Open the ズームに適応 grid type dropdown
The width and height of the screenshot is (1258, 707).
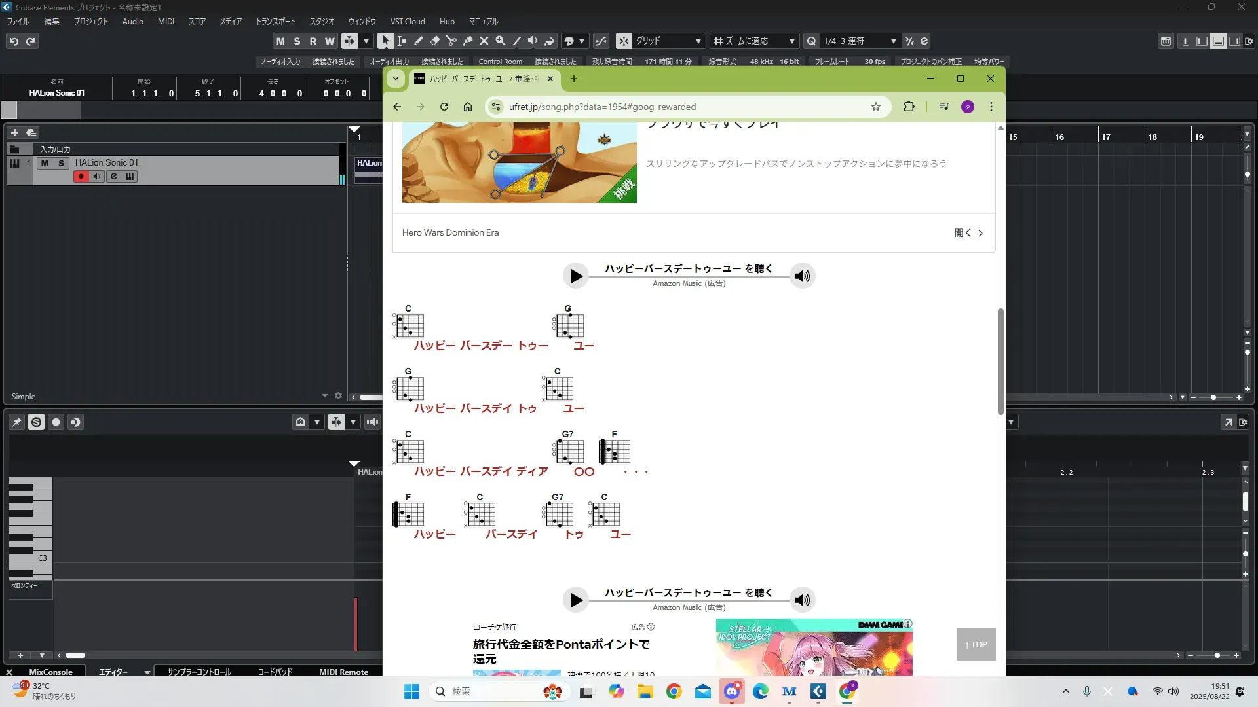point(791,41)
